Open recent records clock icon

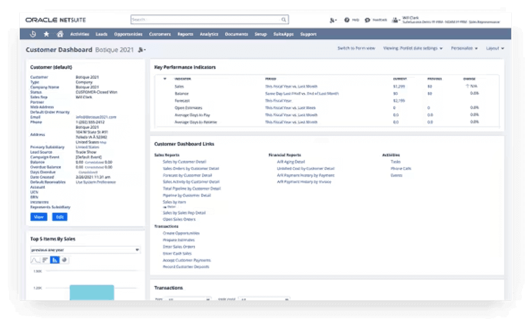[33, 34]
